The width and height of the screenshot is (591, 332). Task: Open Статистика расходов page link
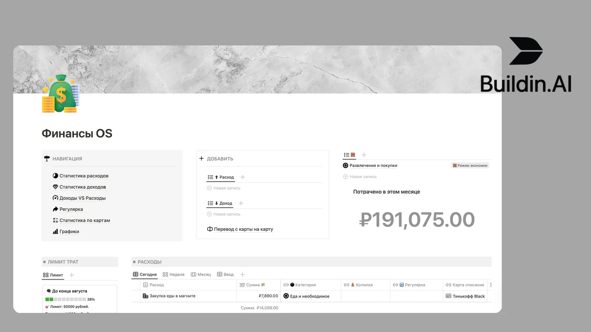click(x=84, y=176)
